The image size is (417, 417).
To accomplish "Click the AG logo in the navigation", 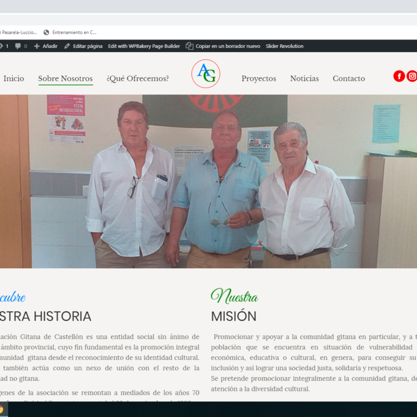I will (x=206, y=74).
